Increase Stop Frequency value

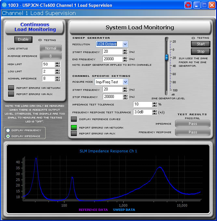[125, 95]
